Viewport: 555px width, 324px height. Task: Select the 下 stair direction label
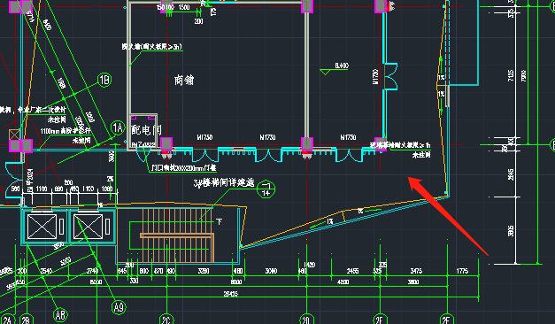click(x=220, y=221)
